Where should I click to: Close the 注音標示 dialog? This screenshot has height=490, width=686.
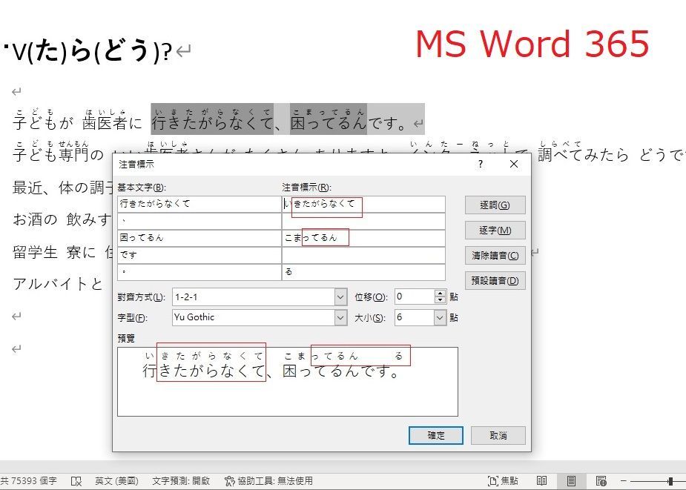point(514,164)
